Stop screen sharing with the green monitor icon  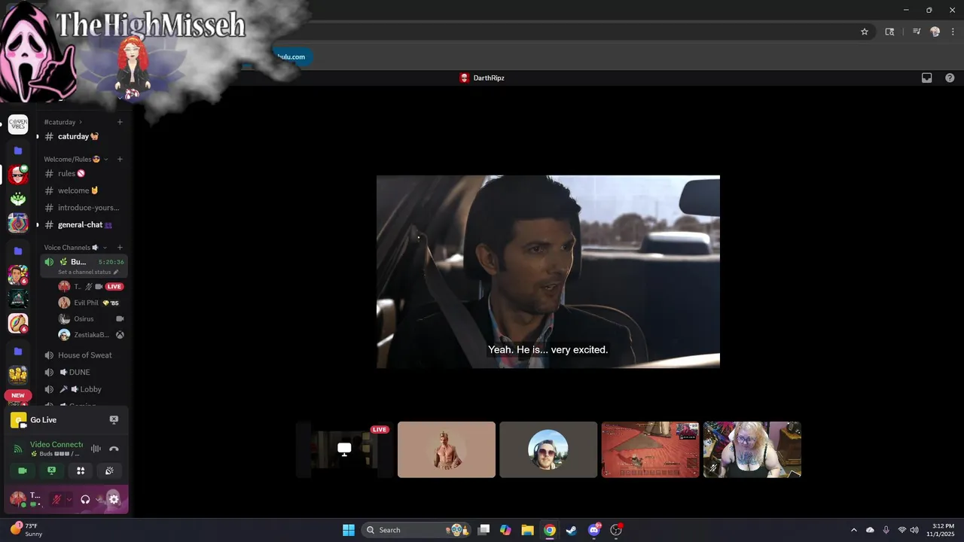[51, 470]
